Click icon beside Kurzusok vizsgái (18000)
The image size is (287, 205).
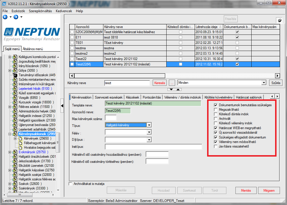tap(15, 102)
